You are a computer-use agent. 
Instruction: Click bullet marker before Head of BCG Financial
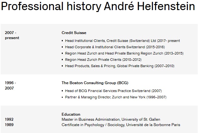point(62,91)
